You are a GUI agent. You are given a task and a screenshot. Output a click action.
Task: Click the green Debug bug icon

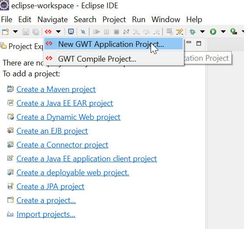coord(192,32)
